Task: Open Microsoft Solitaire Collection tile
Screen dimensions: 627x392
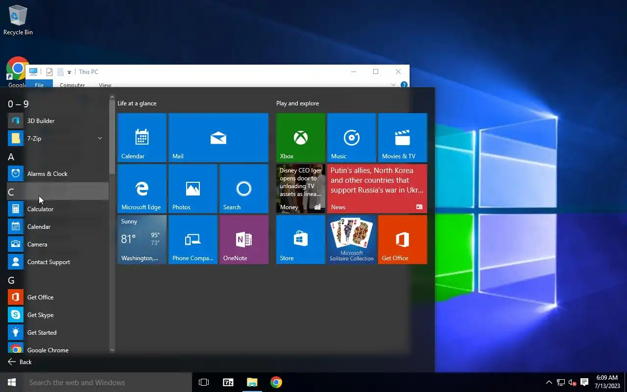Action: (352, 240)
